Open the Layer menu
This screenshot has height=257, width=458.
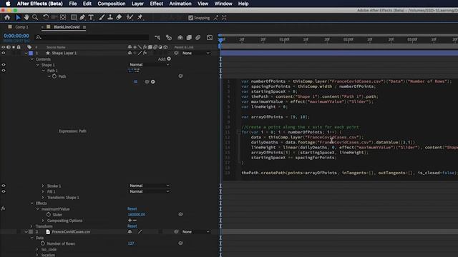click(x=137, y=4)
